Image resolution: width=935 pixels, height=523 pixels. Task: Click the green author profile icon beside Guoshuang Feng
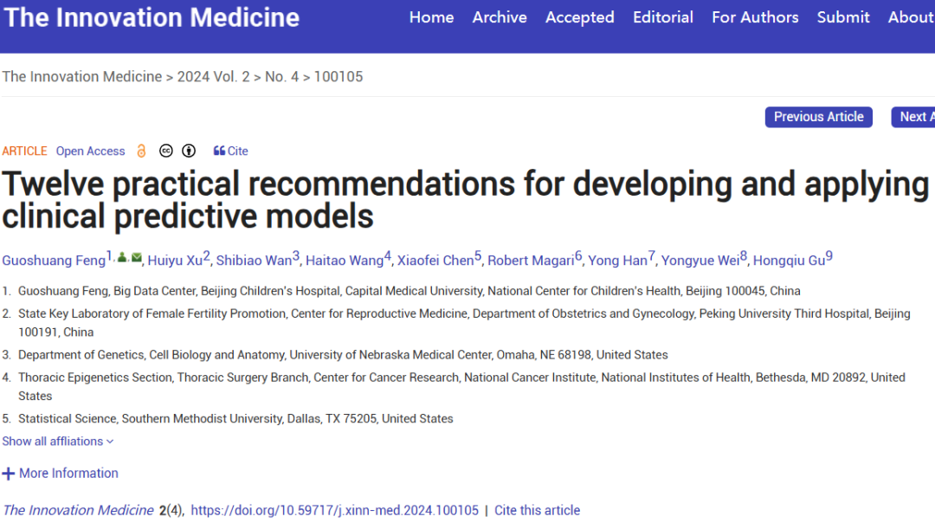(122, 258)
